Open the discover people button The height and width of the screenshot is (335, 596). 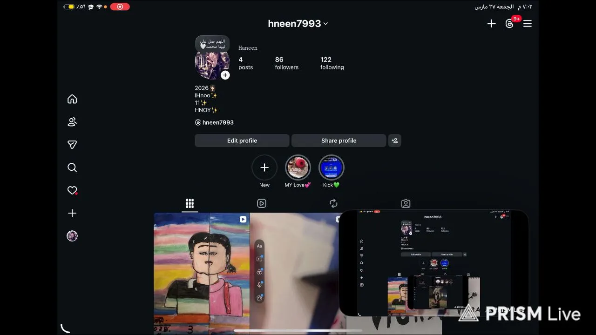pyautogui.click(x=395, y=141)
